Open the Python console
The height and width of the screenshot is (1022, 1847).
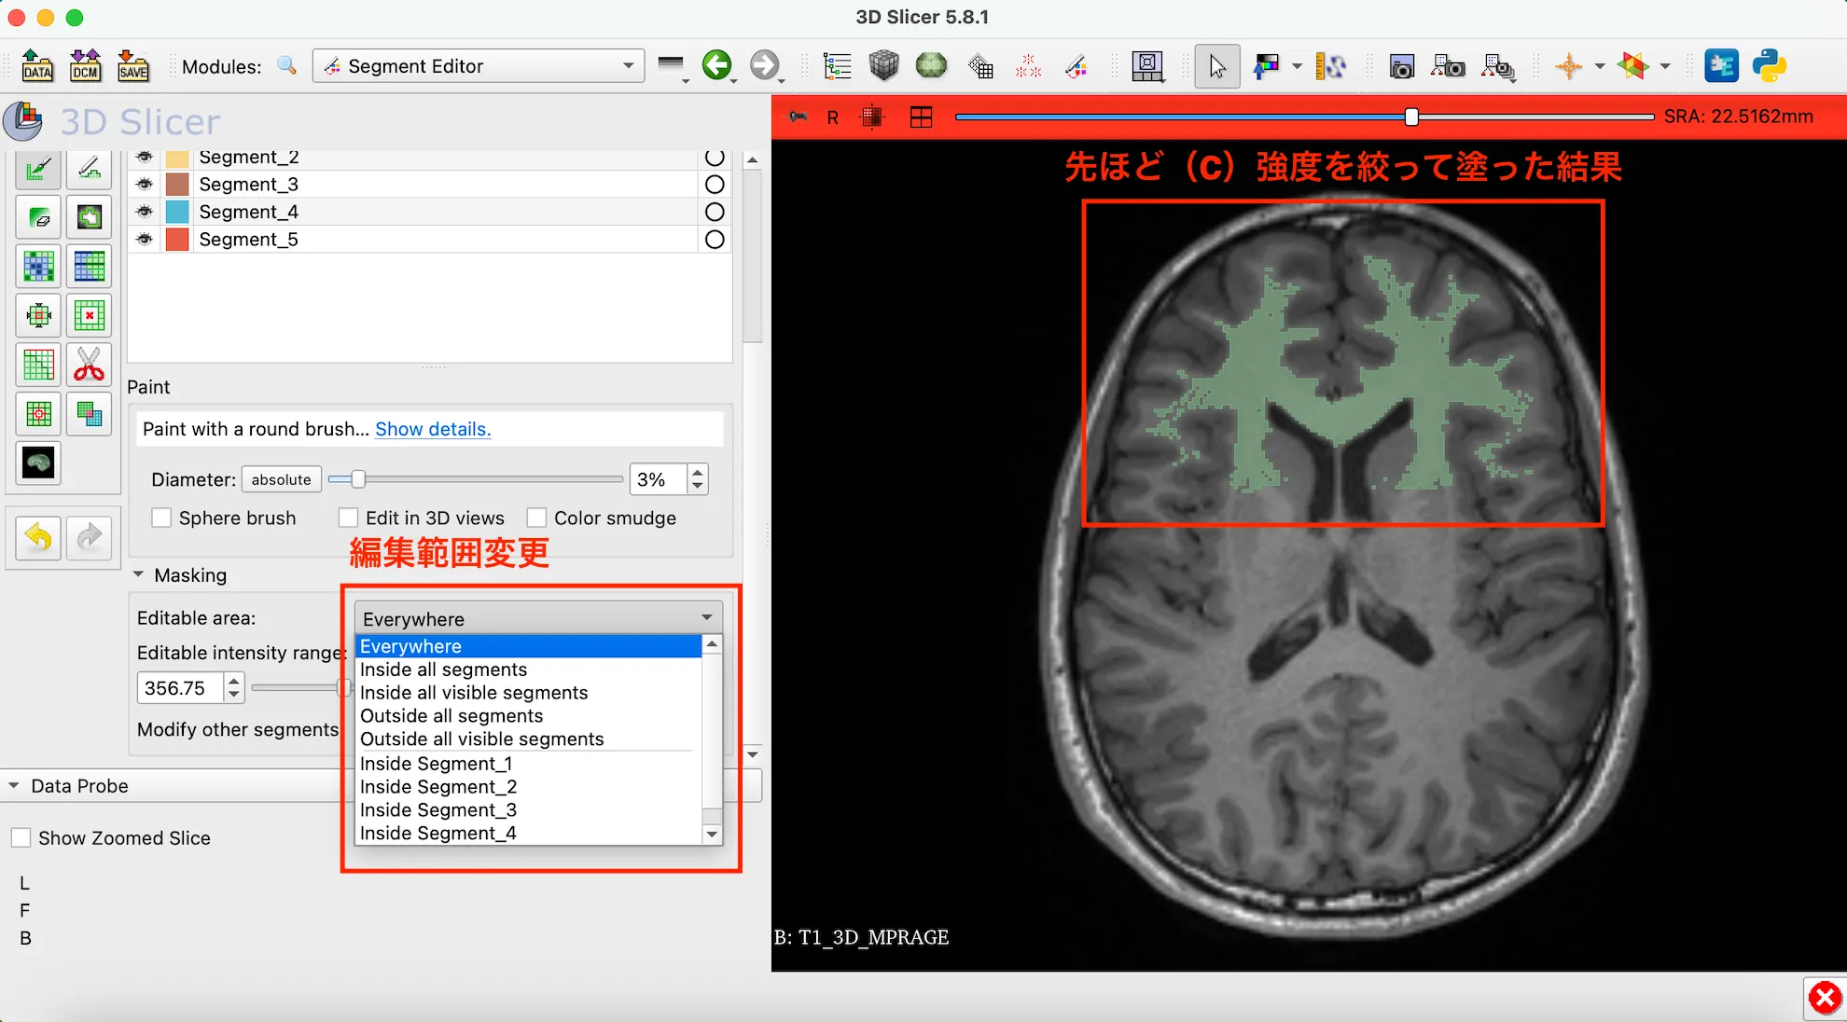pos(1771,65)
